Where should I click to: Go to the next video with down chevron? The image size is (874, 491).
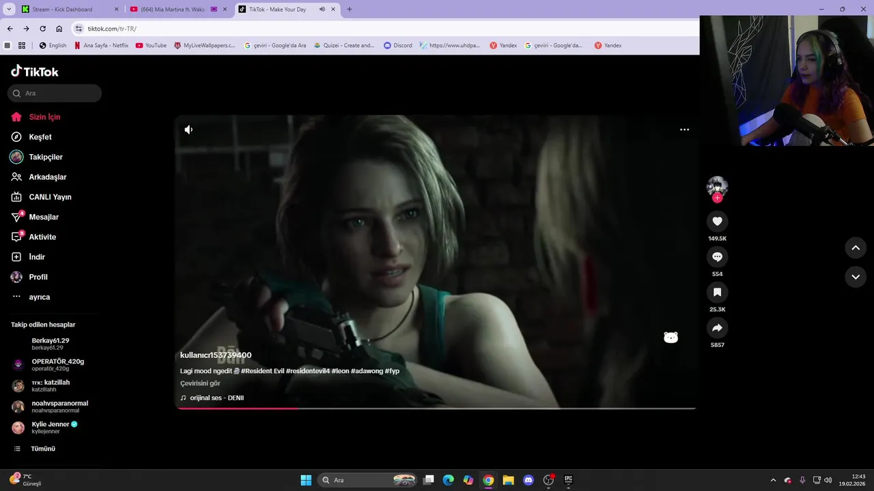856,276
